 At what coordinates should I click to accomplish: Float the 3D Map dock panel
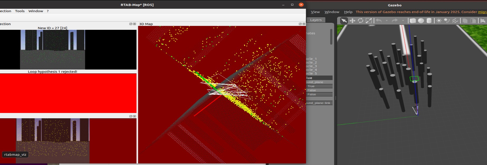300,24
